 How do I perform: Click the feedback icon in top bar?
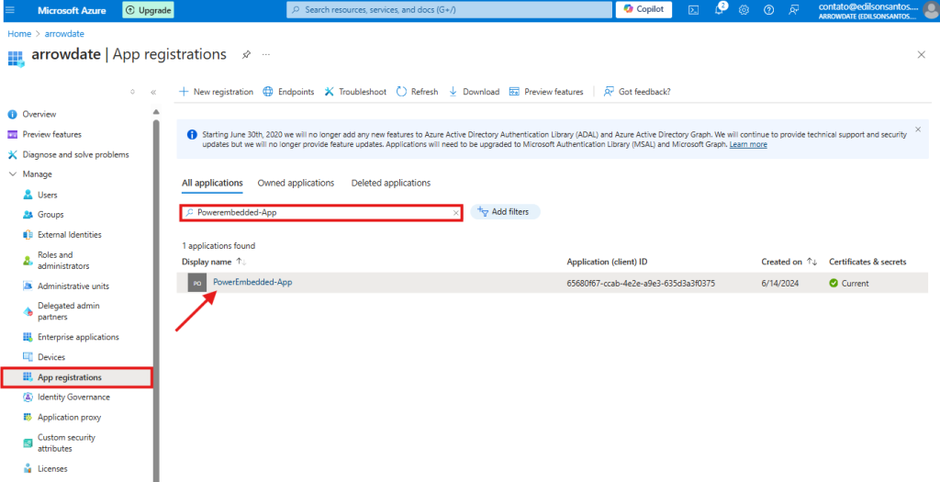click(794, 9)
